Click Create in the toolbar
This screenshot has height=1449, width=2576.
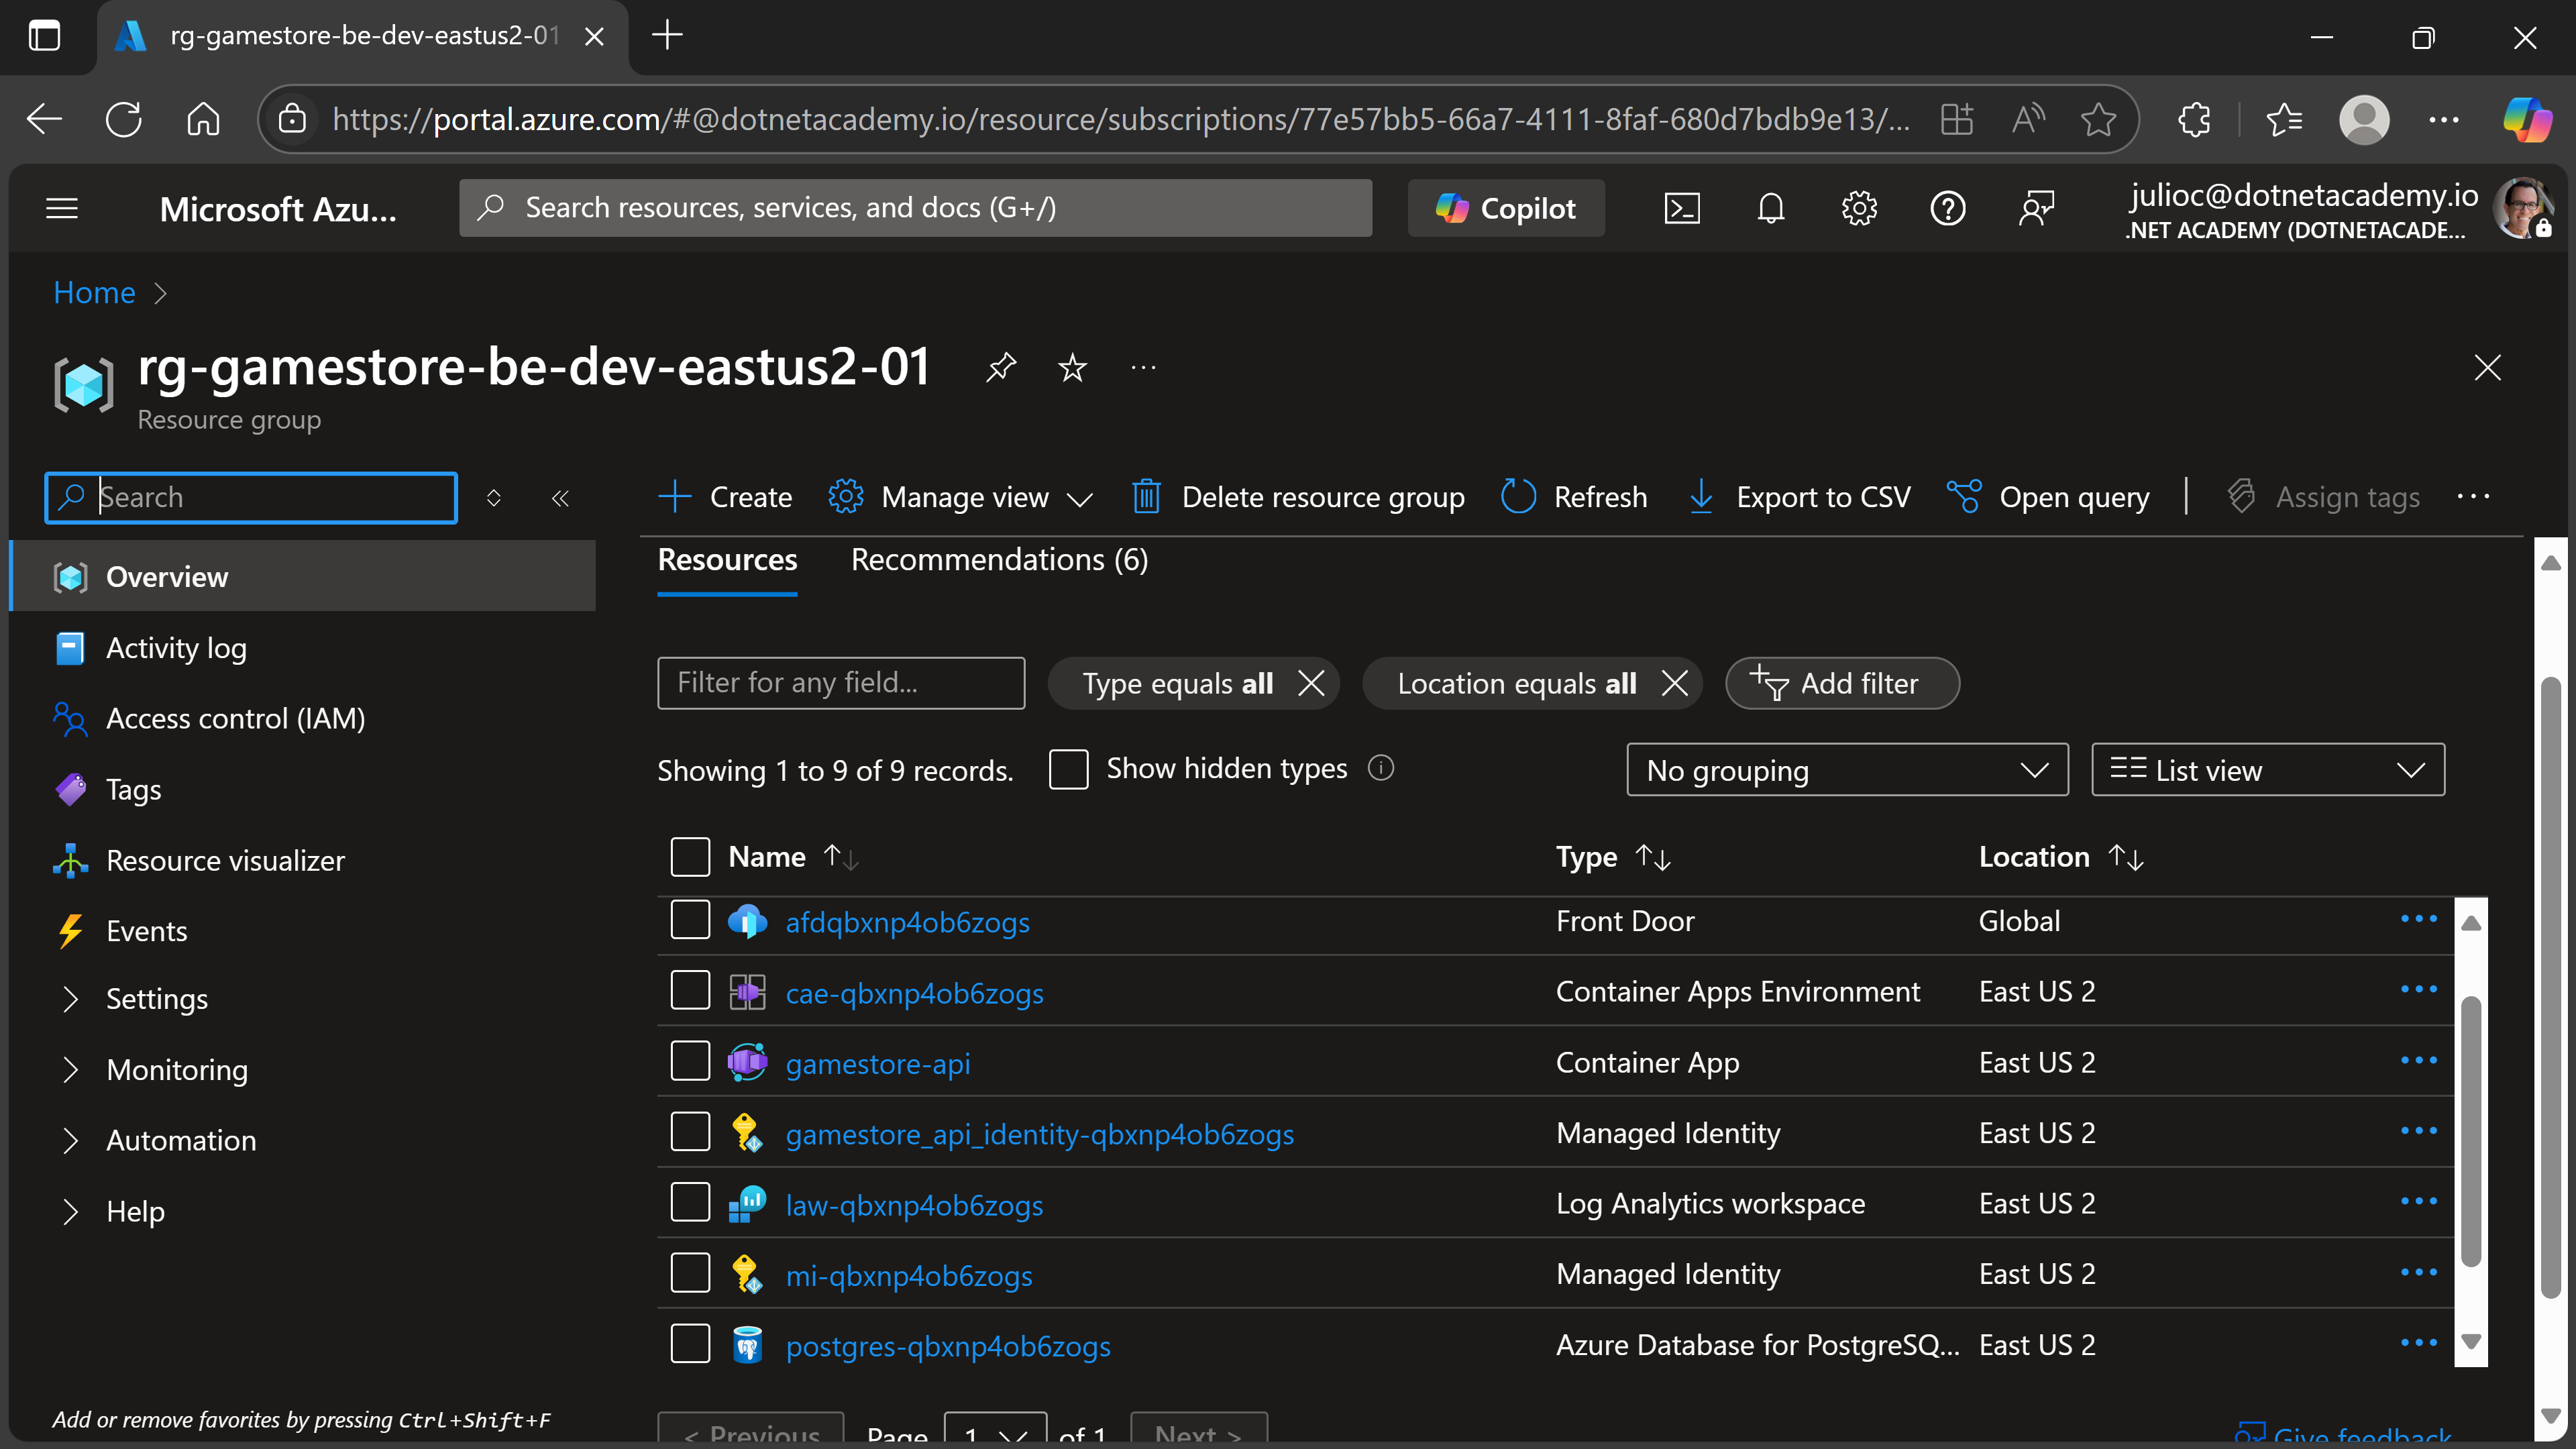pos(726,497)
